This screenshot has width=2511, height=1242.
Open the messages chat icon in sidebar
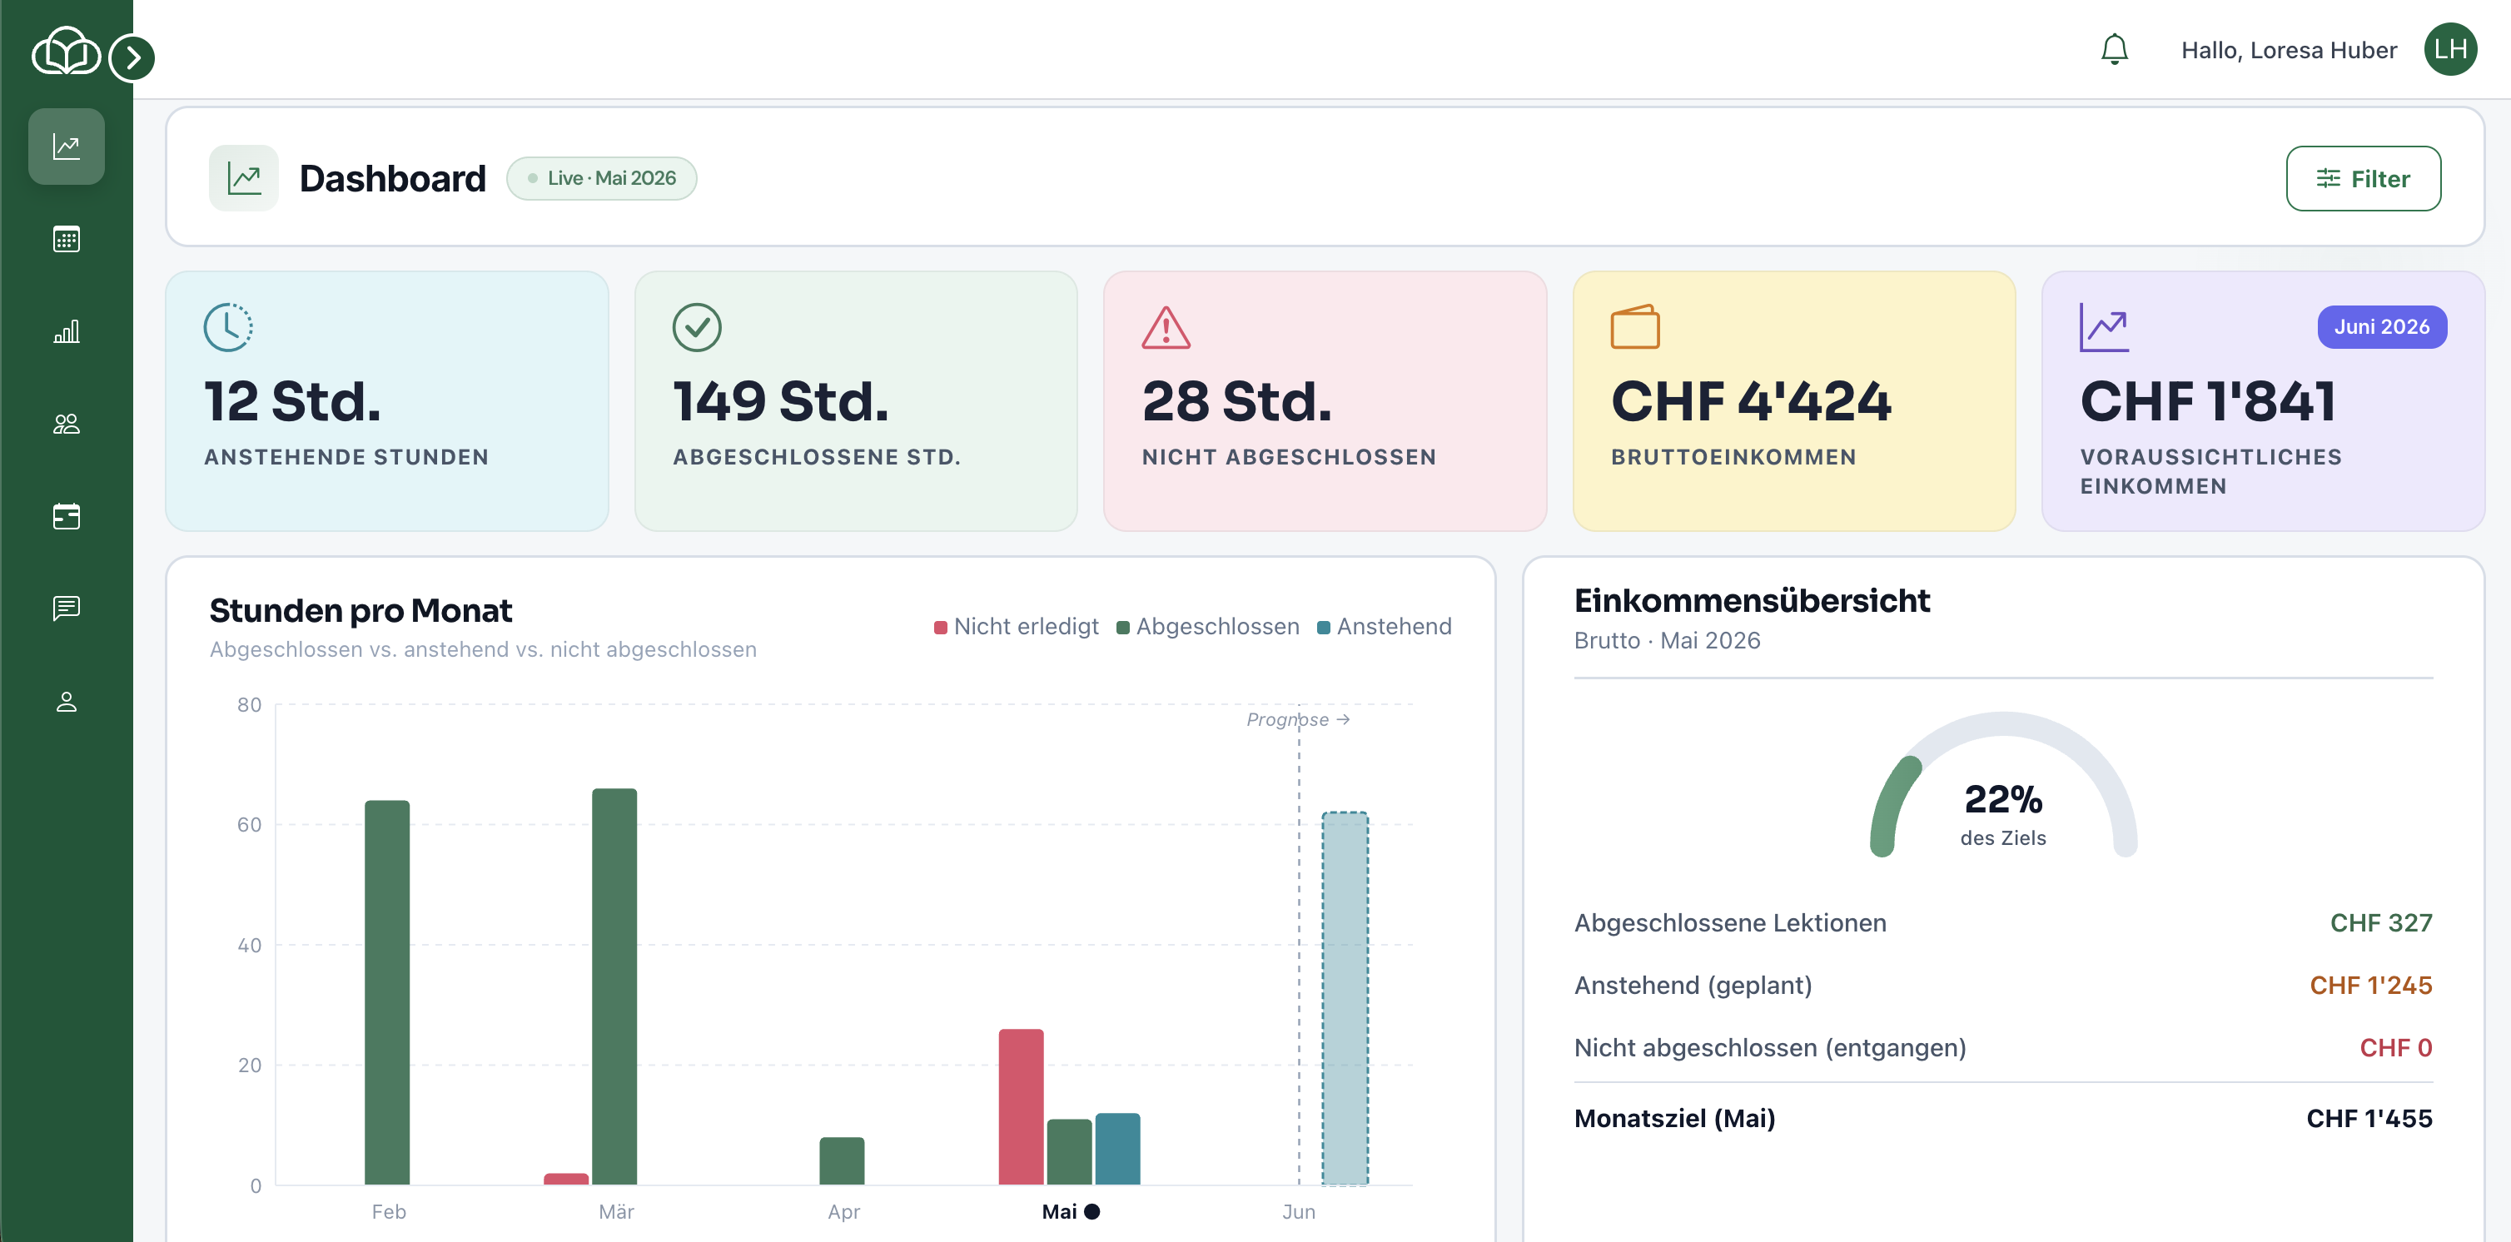click(67, 609)
